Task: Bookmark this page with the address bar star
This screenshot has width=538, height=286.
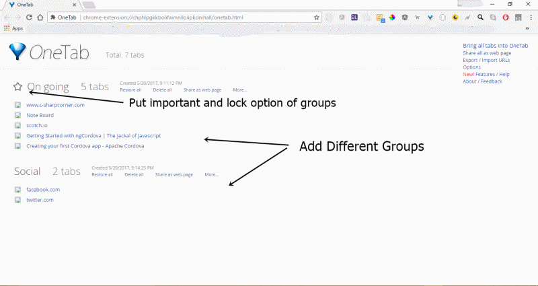Action: tap(316, 17)
